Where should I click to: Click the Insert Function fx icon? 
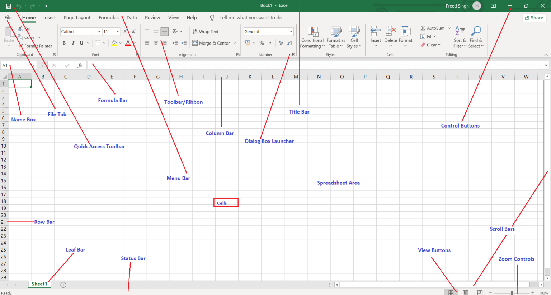pyautogui.click(x=80, y=65)
